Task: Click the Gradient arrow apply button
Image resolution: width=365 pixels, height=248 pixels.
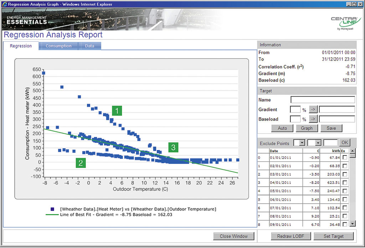Action: click(x=313, y=109)
